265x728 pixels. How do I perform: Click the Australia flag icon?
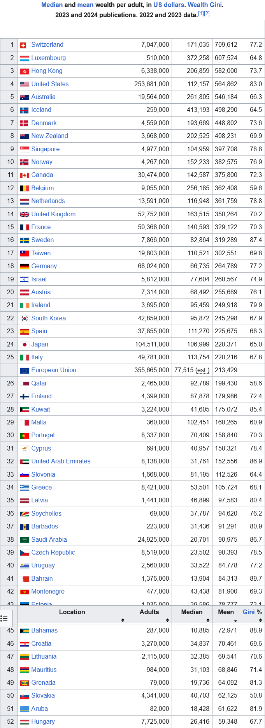(25, 97)
